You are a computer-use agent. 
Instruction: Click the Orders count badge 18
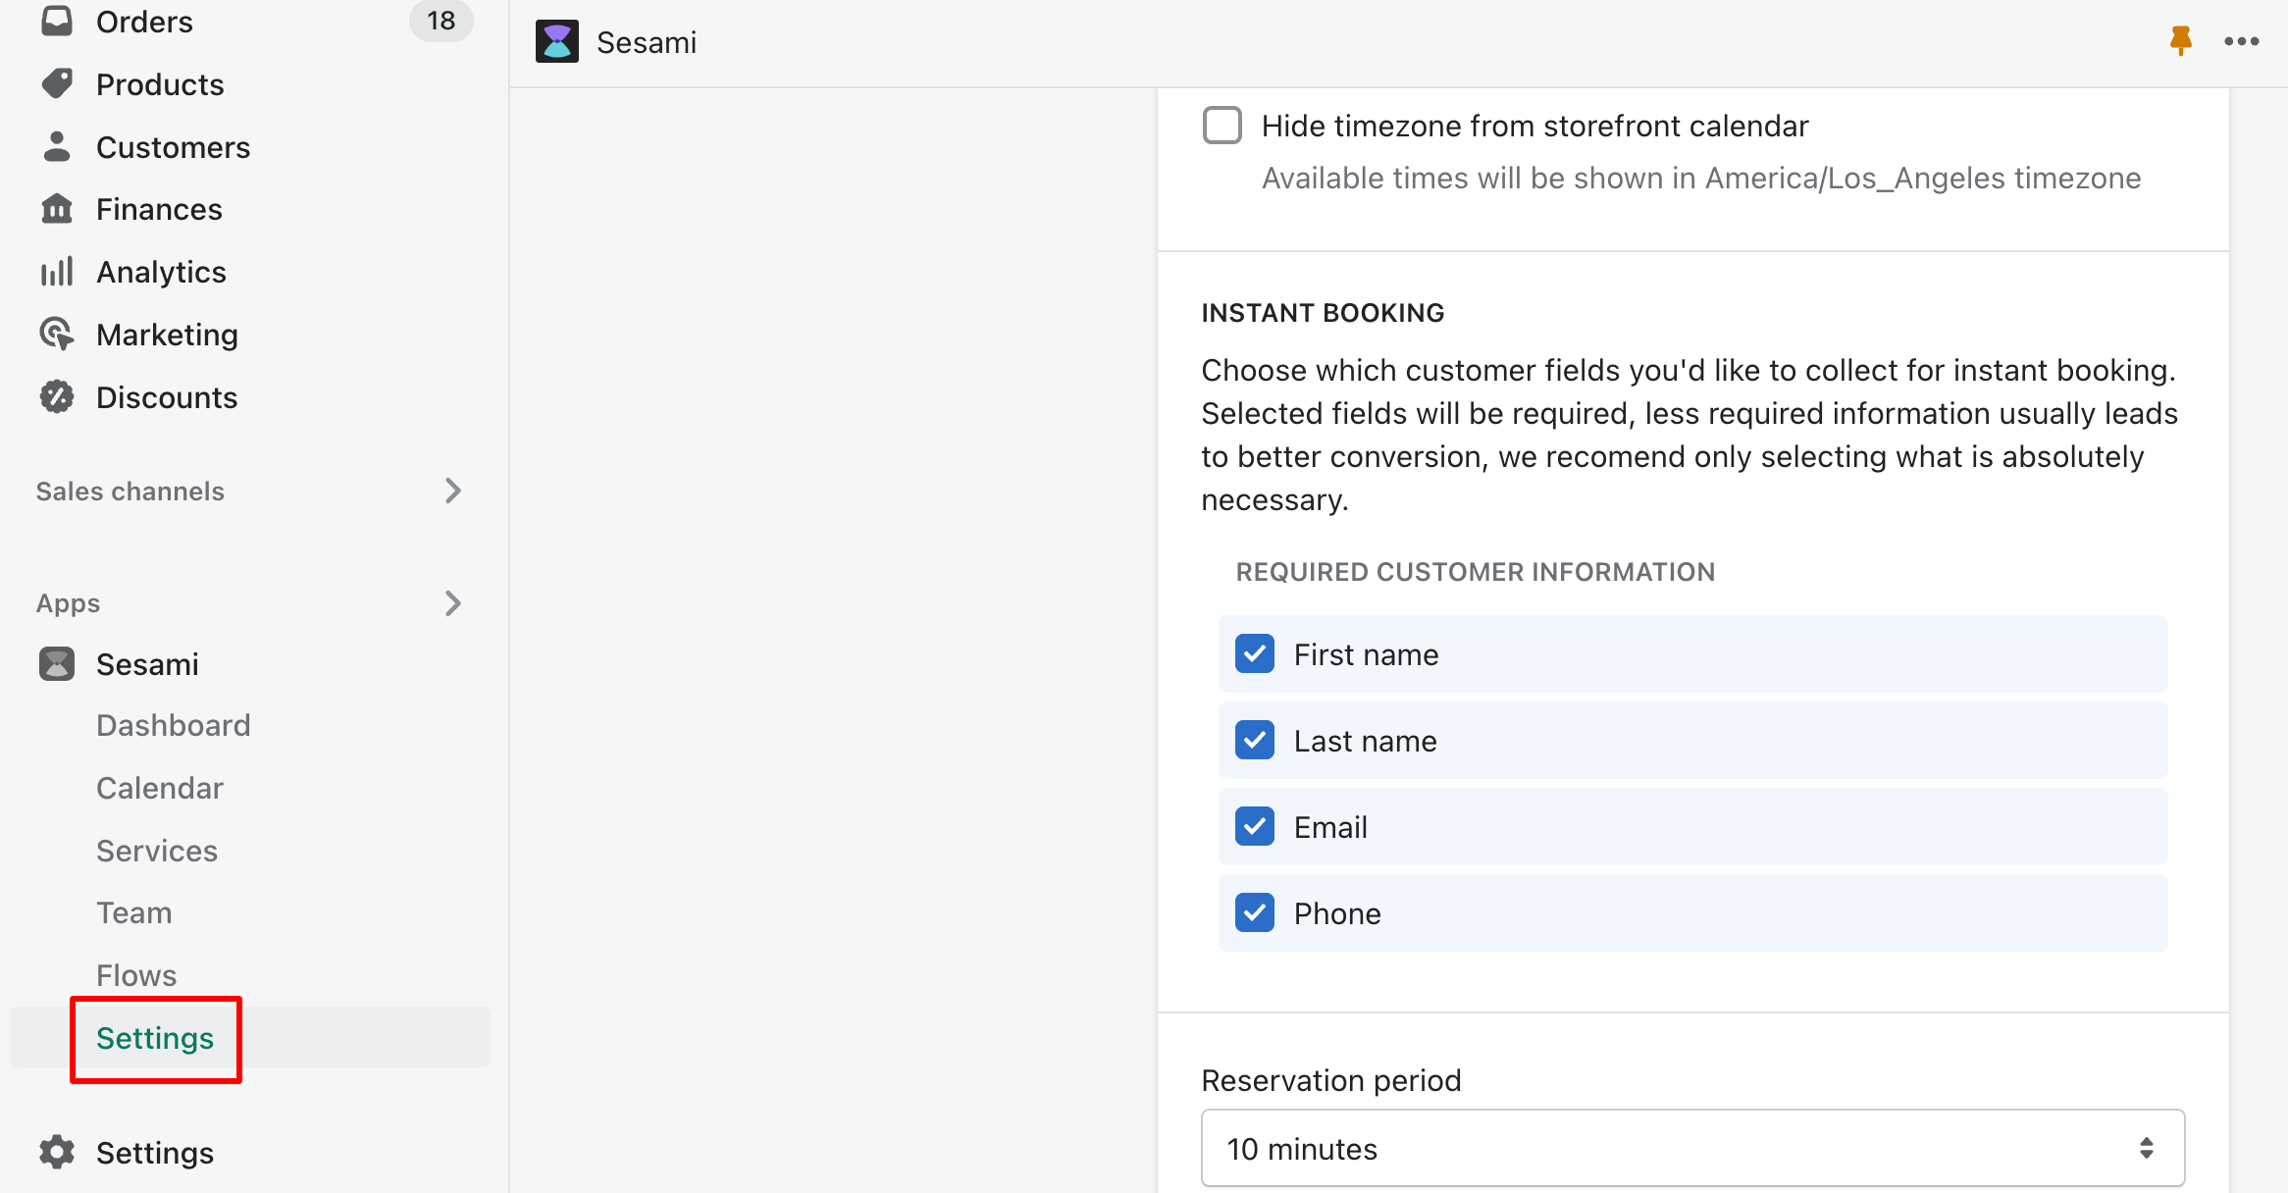click(442, 21)
